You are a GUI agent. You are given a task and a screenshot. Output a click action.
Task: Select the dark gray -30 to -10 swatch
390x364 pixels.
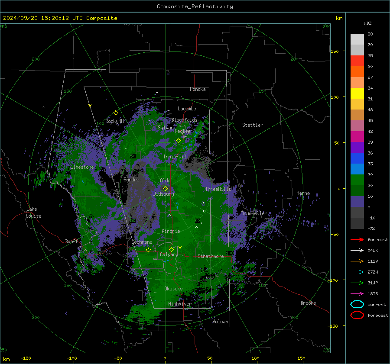coord(357,223)
